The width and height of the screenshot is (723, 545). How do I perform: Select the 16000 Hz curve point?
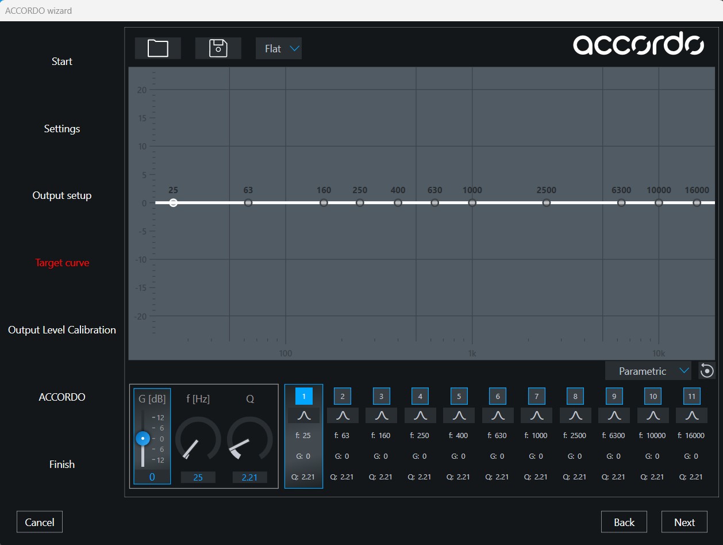(697, 202)
